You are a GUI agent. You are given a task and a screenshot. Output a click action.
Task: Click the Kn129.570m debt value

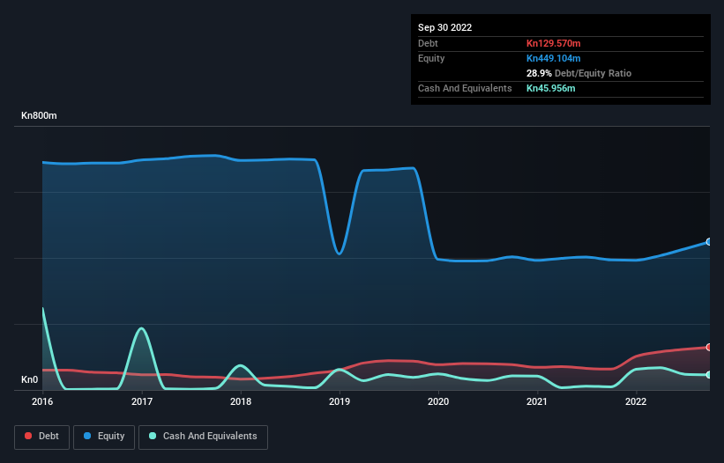554,43
